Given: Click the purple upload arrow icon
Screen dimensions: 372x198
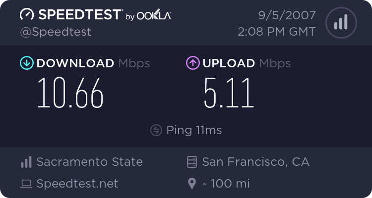Looking at the screenshot, I should 192,63.
